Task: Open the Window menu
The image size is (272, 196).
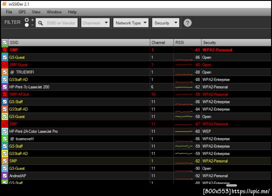Action: pos(54,12)
